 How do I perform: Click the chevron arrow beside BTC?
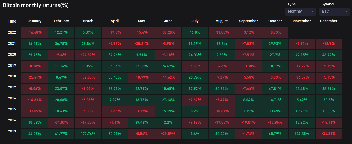click(346, 12)
